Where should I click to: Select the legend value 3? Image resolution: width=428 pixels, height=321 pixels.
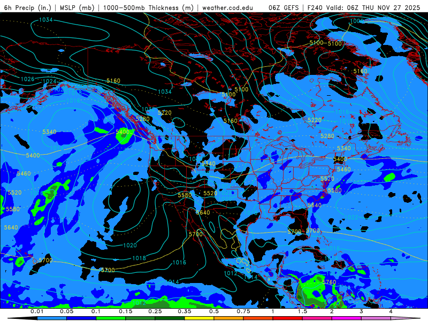(361, 311)
